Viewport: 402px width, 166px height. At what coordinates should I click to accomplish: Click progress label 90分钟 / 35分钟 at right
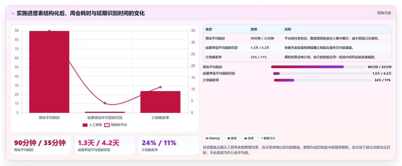coord(380,67)
